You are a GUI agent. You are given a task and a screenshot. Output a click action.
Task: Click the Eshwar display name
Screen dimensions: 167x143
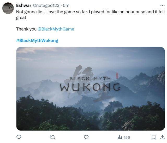tap(23, 5)
